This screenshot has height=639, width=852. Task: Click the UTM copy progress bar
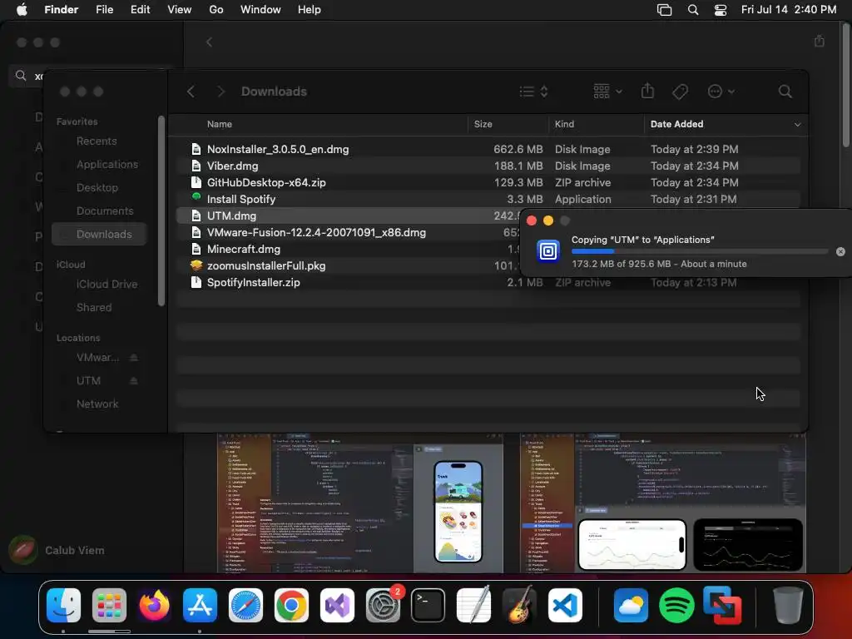click(x=700, y=251)
